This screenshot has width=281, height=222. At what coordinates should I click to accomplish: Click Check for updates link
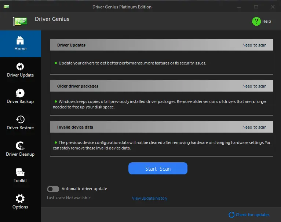(x=252, y=215)
